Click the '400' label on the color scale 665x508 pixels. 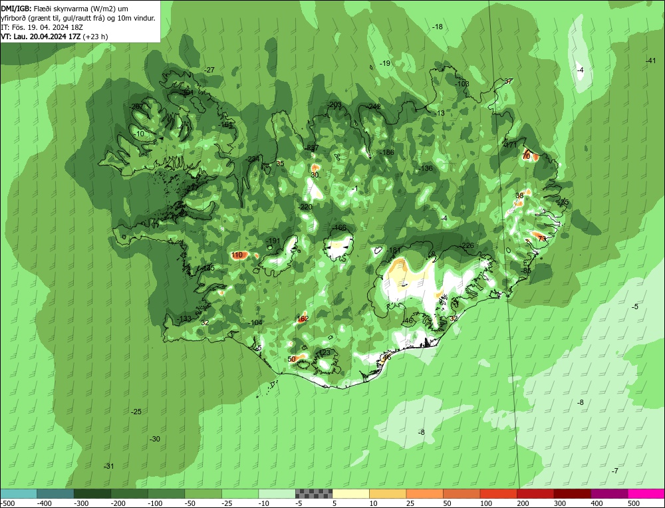tap(597, 503)
